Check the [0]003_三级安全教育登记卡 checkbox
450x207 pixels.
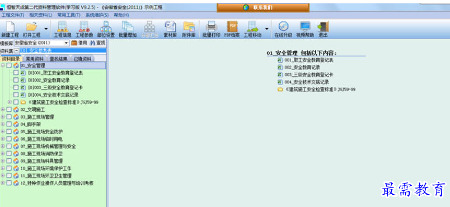tap(16, 87)
